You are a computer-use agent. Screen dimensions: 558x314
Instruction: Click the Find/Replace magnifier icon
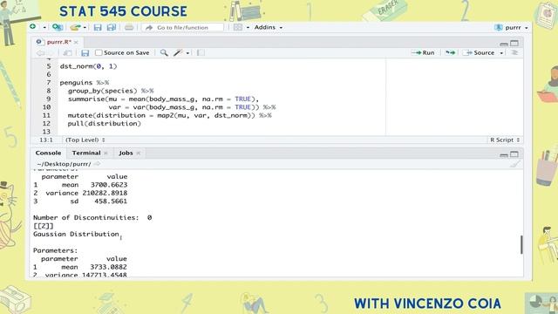[164, 52]
